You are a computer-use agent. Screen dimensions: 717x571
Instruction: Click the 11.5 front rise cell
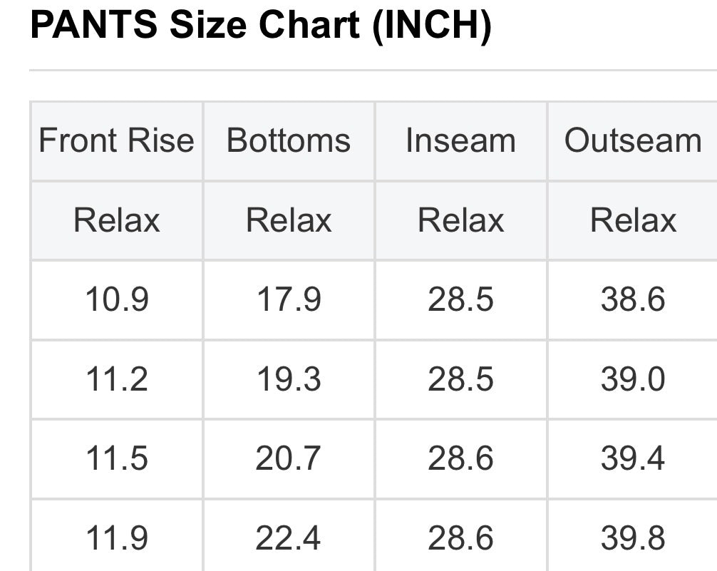(x=116, y=458)
